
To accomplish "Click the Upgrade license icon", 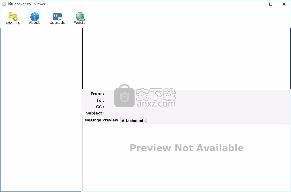I will (x=57, y=17).
